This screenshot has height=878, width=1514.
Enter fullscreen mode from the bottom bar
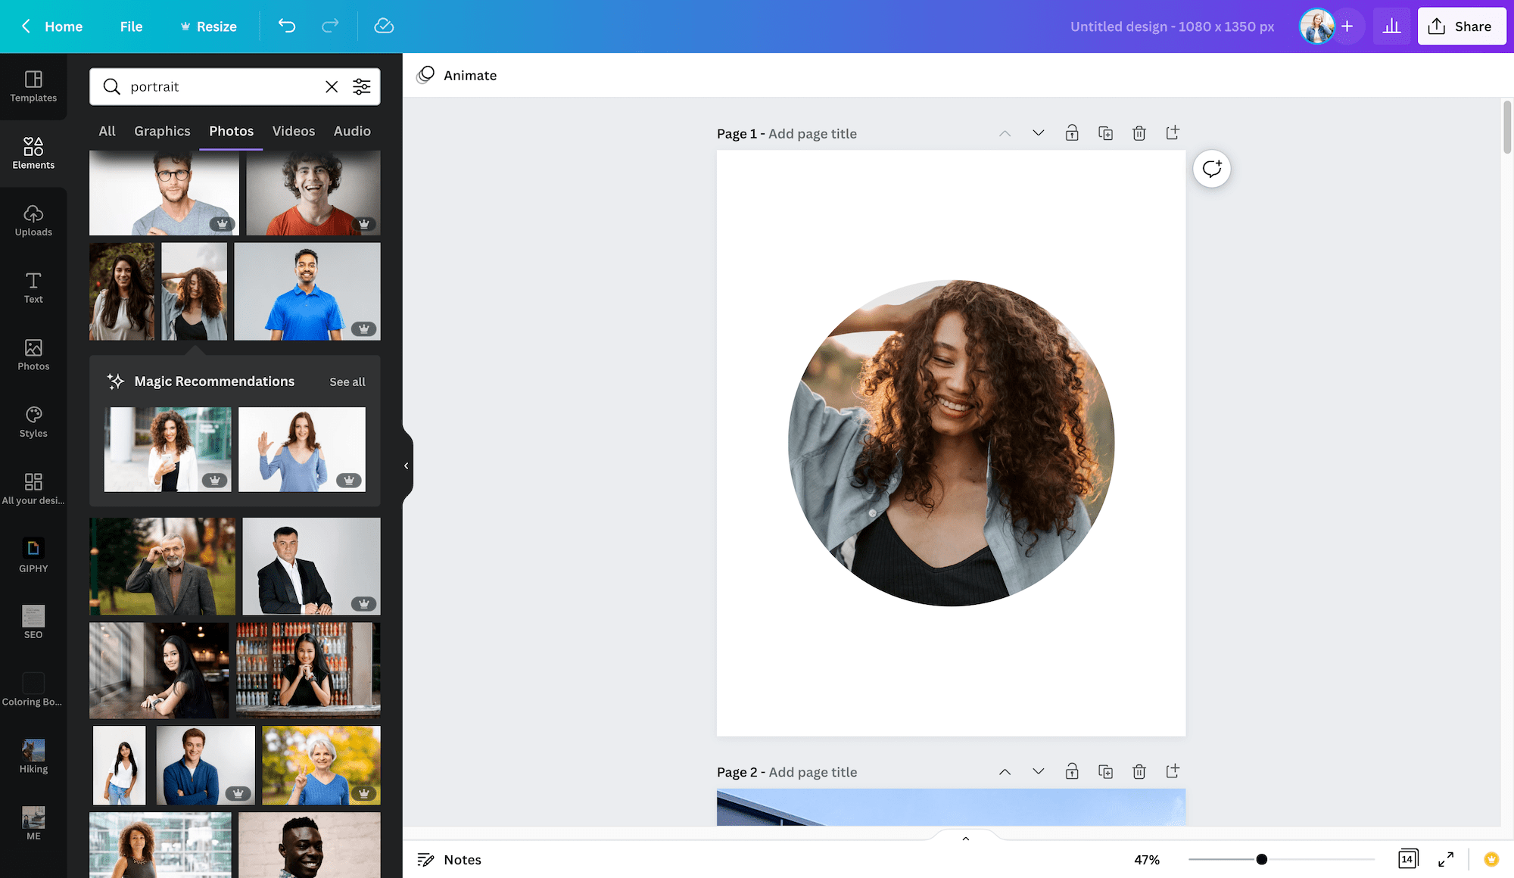(1446, 859)
